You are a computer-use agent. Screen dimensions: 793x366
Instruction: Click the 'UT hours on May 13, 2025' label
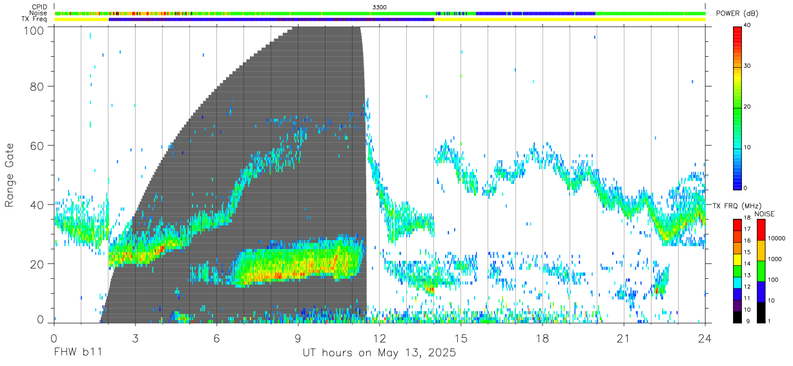[380, 353]
